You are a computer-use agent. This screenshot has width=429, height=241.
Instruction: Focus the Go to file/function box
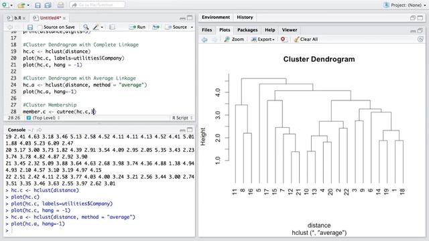(x=97, y=5)
